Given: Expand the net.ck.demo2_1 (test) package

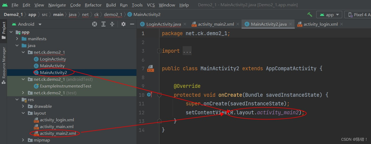Looking at the screenshot, I should tap(23, 93).
